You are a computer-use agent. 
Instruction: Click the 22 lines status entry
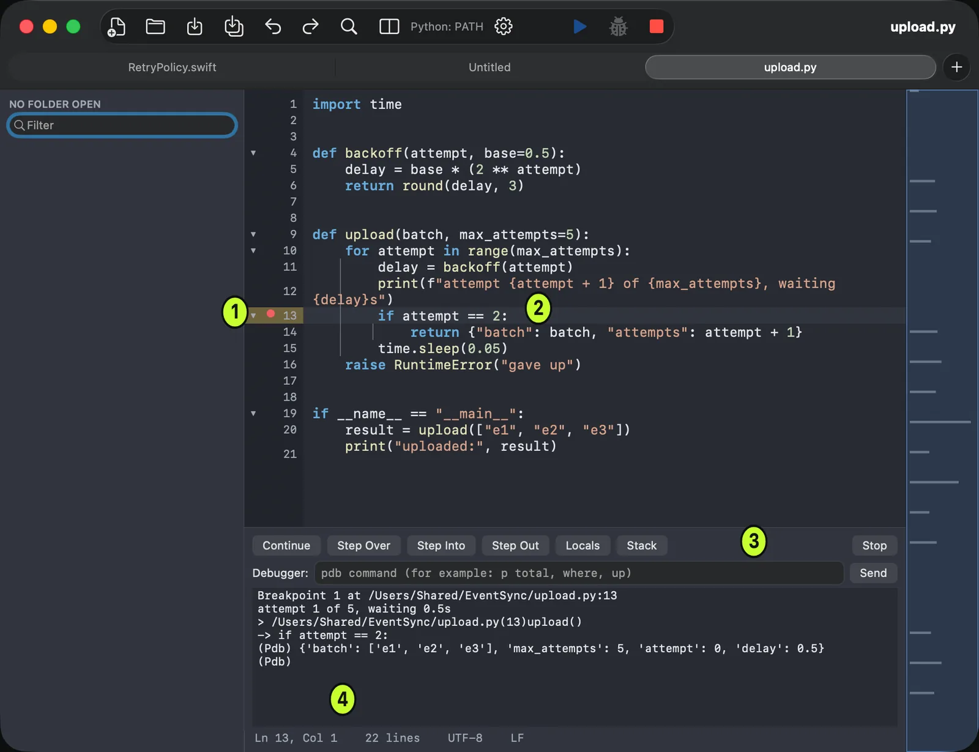point(392,738)
